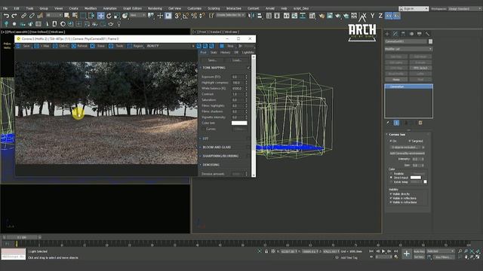Open the BEAUTY render element dropdown
Viewport: 483px width, 271px height.
[x=171, y=46]
